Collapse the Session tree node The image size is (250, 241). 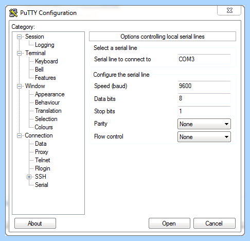(x=19, y=37)
